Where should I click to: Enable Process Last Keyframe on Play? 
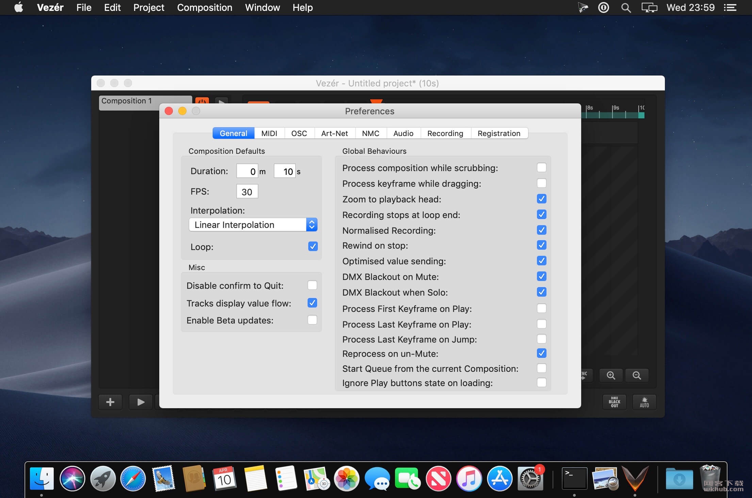pyautogui.click(x=541, y=324)
